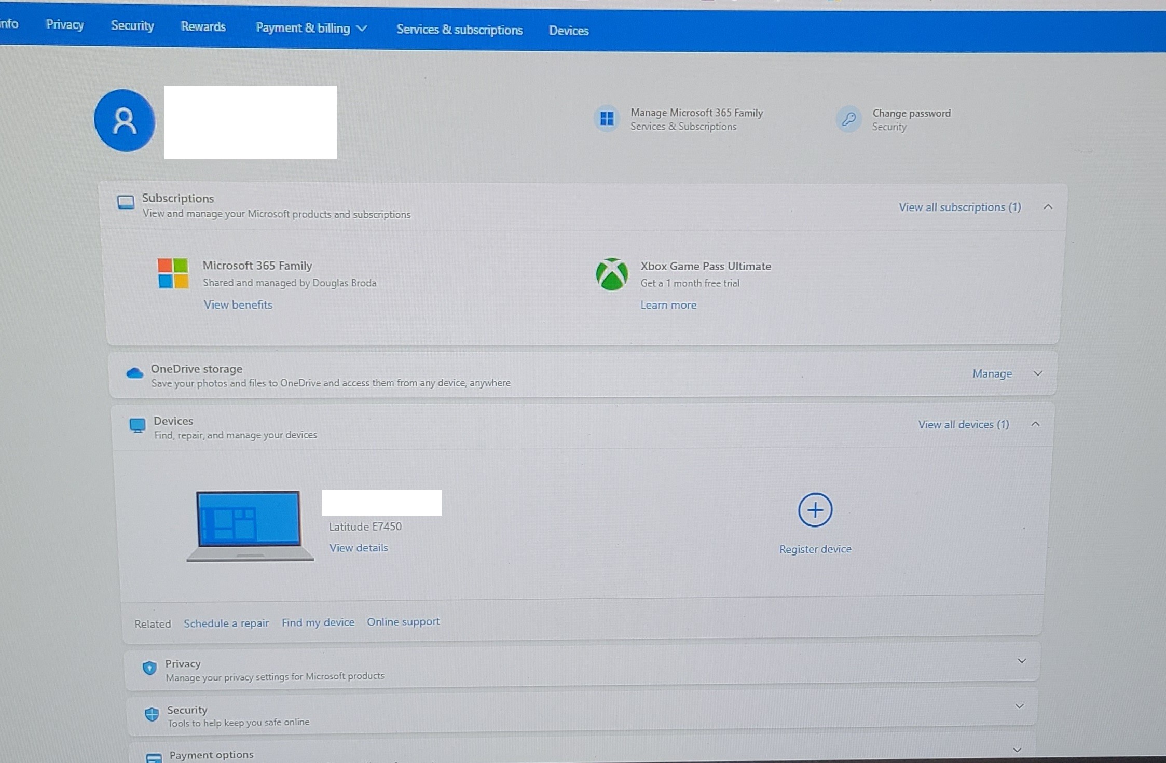Click the OneDrive storage heading
Screen dimensions: 1166x763
(x=197, y=369)
